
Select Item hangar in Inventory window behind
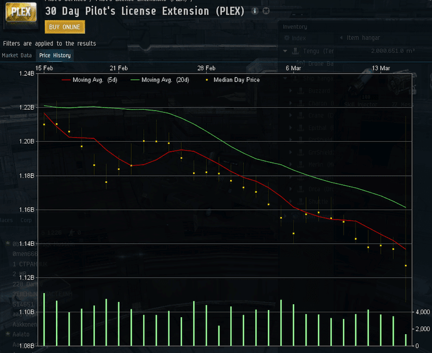[x=363, y=38]
